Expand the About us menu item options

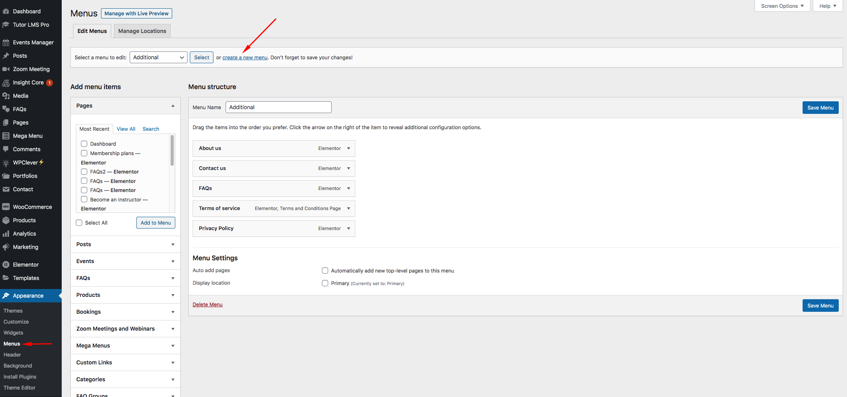click(349, 148)
